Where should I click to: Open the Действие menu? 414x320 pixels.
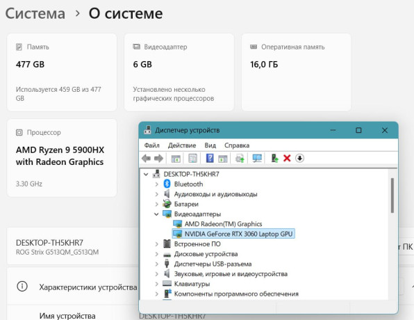click(182, 145)
